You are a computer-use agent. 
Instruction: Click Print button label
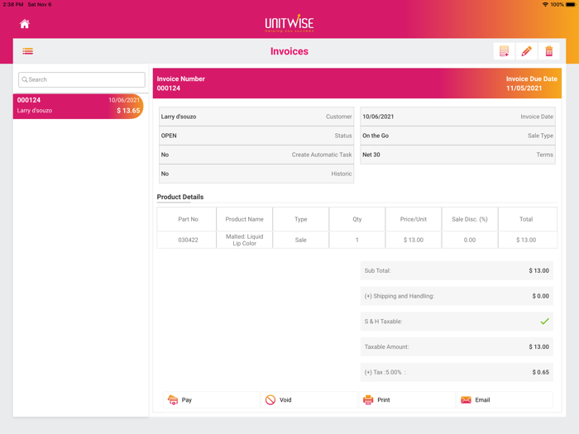tap(384, 400)
